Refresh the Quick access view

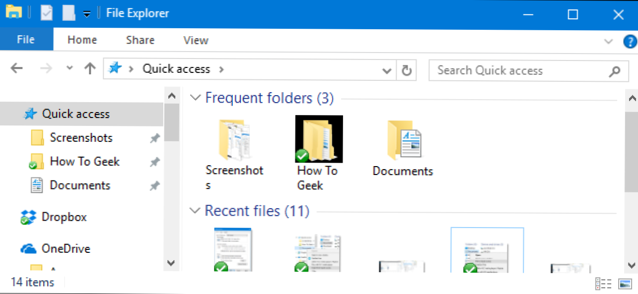click(406, 70)
